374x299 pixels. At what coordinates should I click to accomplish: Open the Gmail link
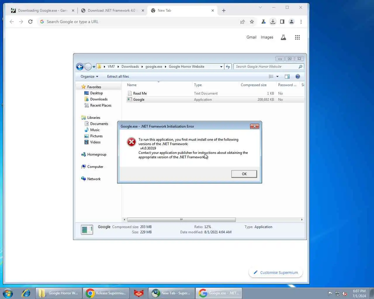click(x=251, y=37)
